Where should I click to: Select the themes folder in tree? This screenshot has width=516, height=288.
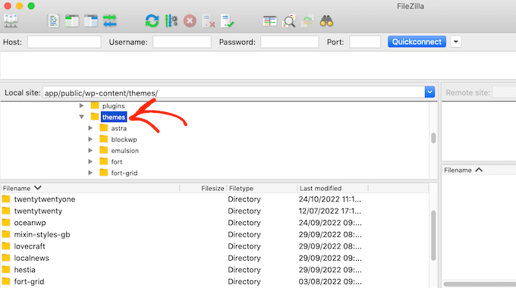tap(114, 117)
